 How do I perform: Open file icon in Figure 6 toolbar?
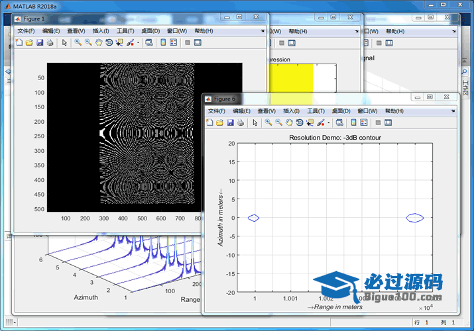pos(220,122)
